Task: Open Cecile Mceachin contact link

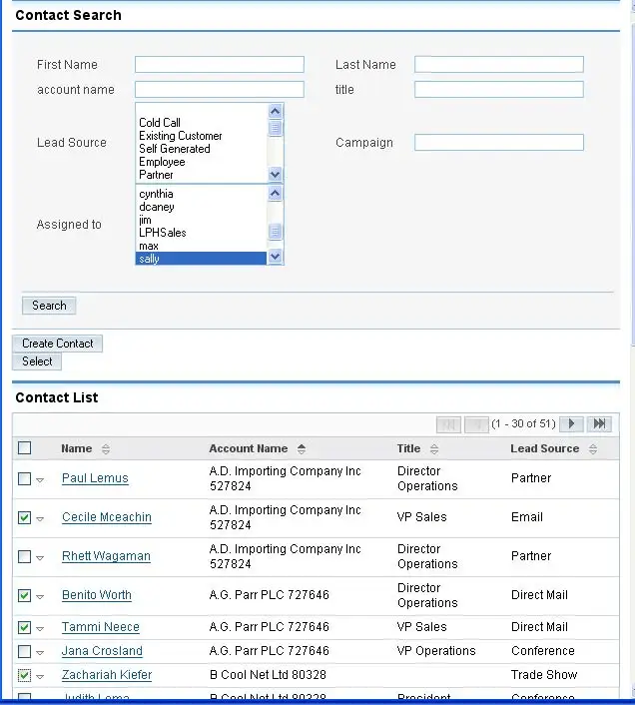Action: (107, 517)
